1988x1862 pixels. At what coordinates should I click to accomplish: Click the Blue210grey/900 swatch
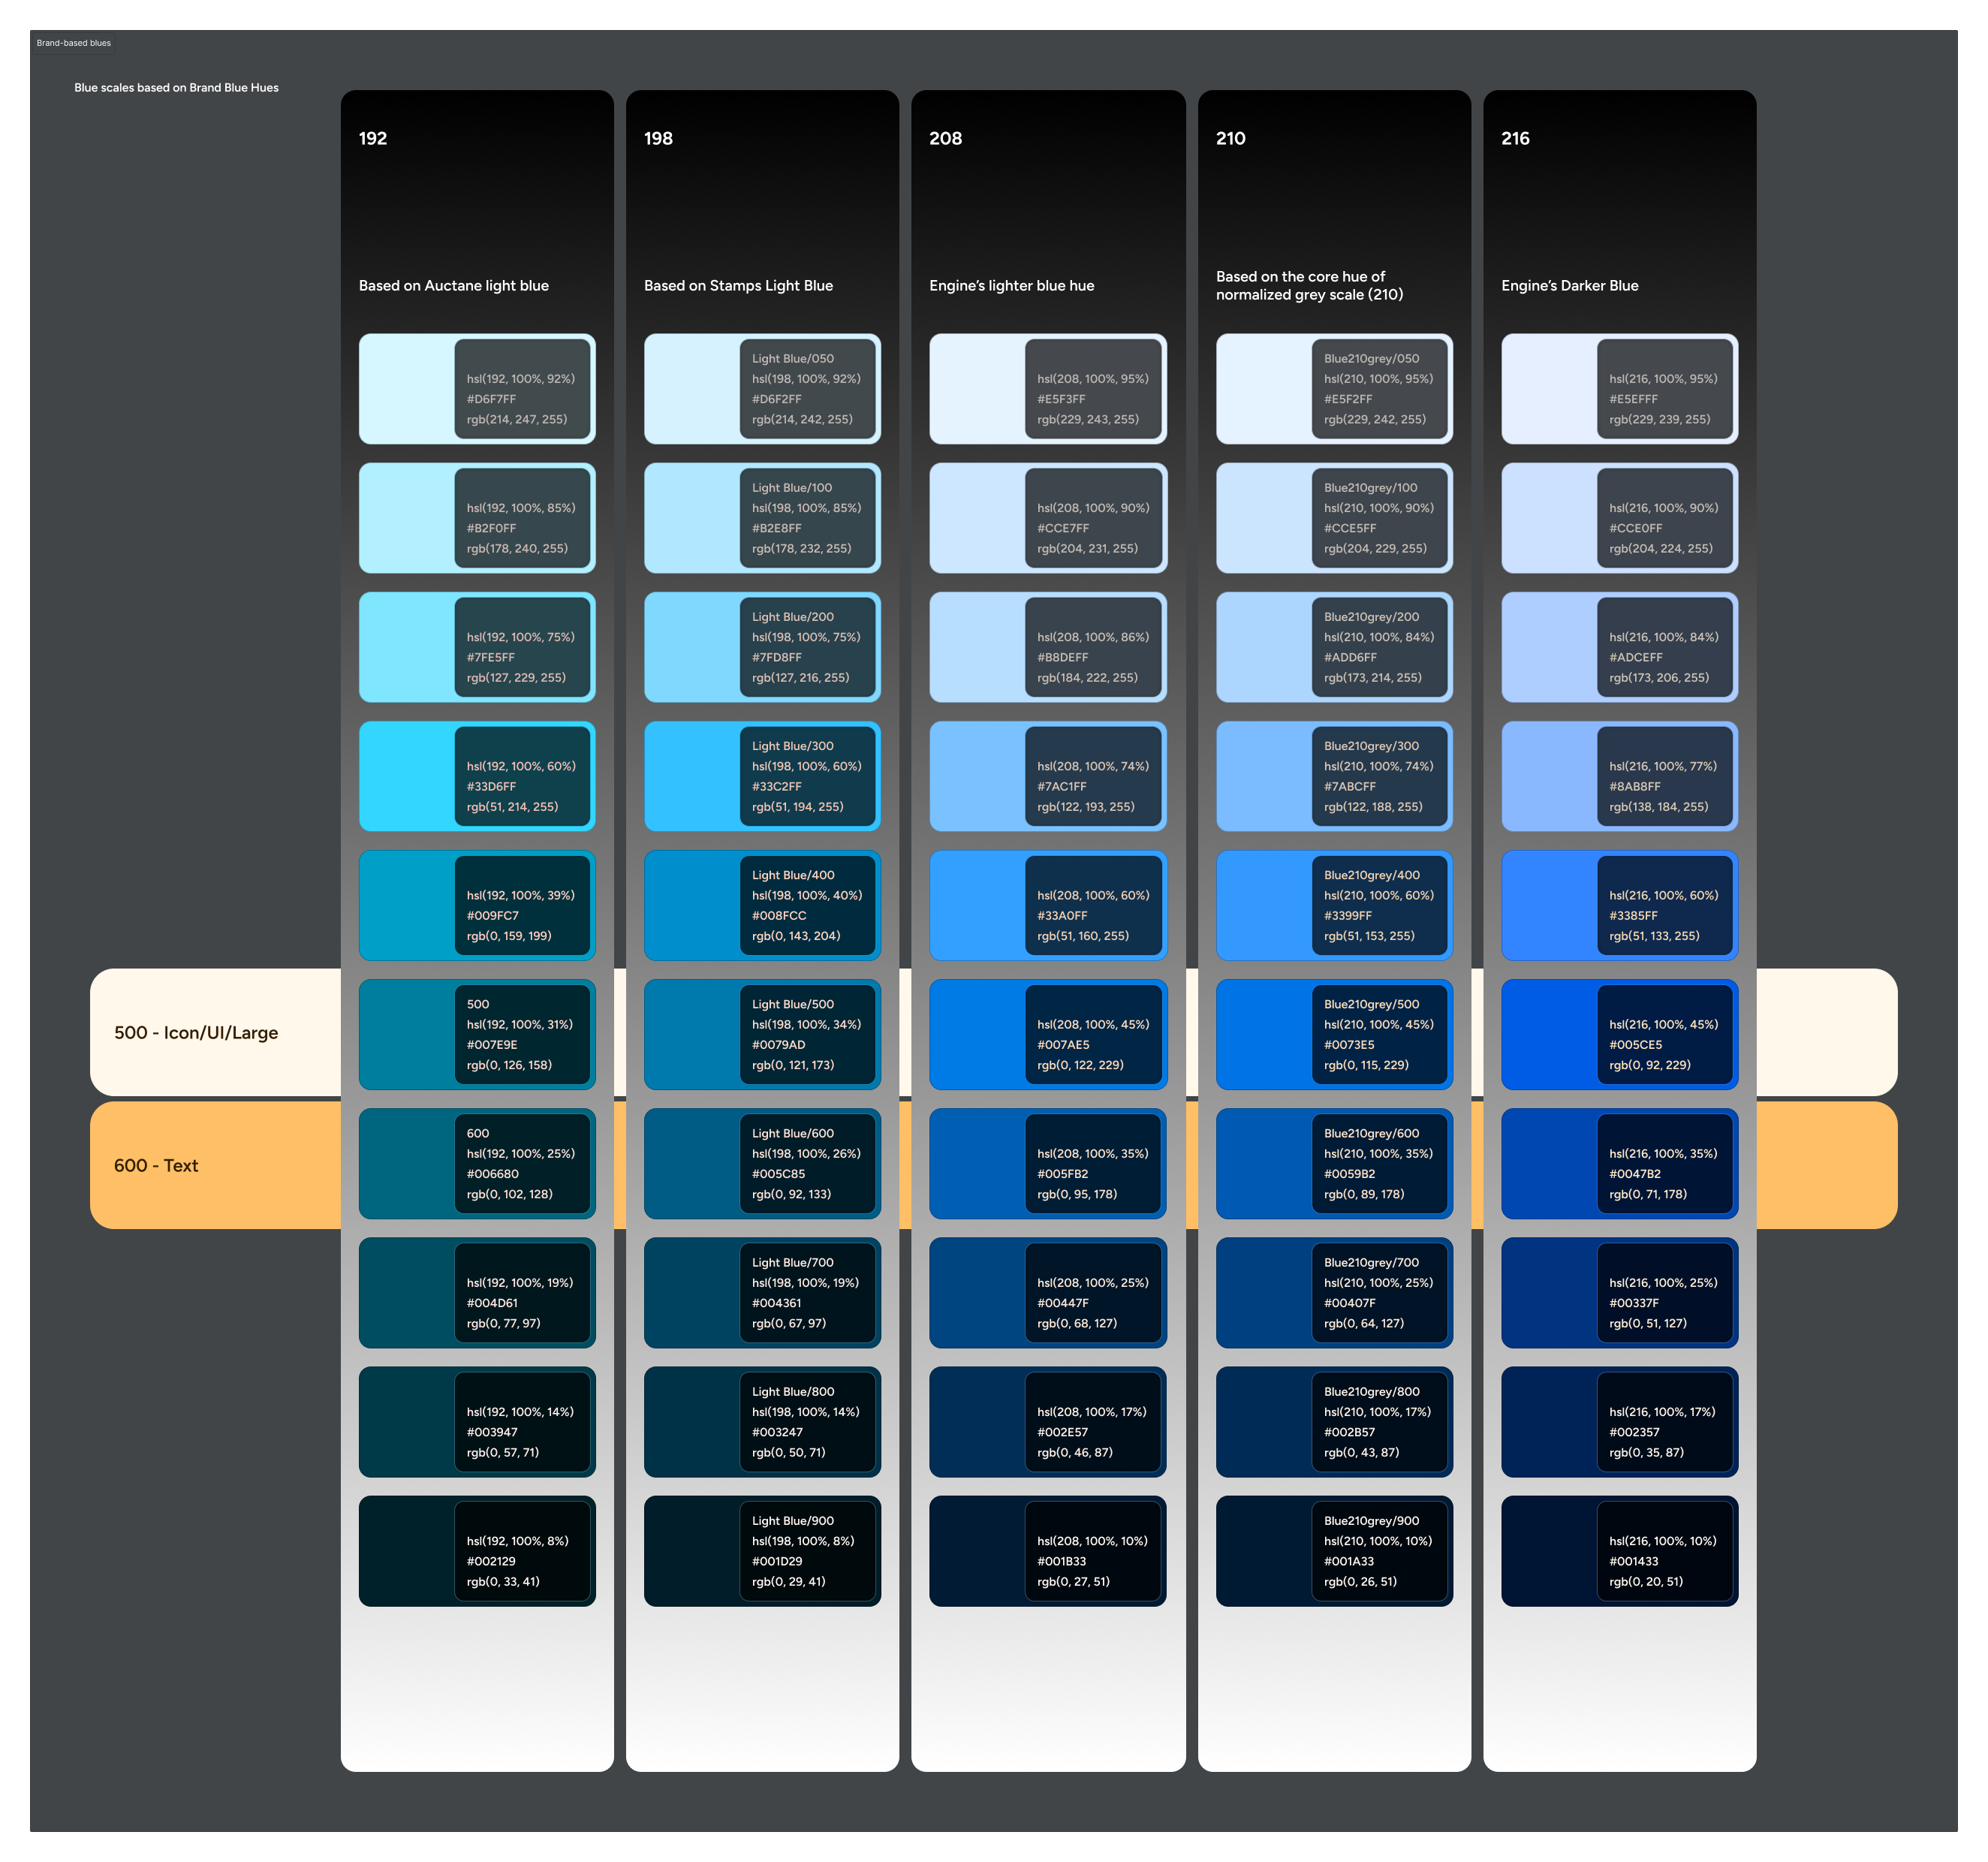click(1333, 1551)
